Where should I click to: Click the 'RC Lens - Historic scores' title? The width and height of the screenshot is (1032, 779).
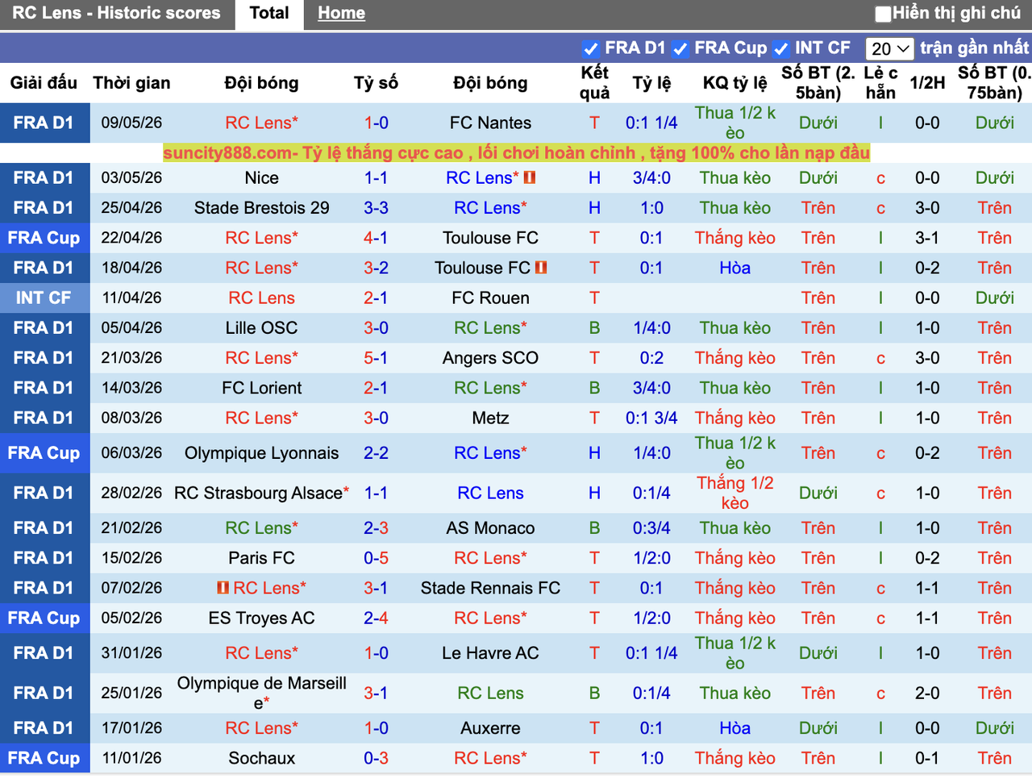116,13
